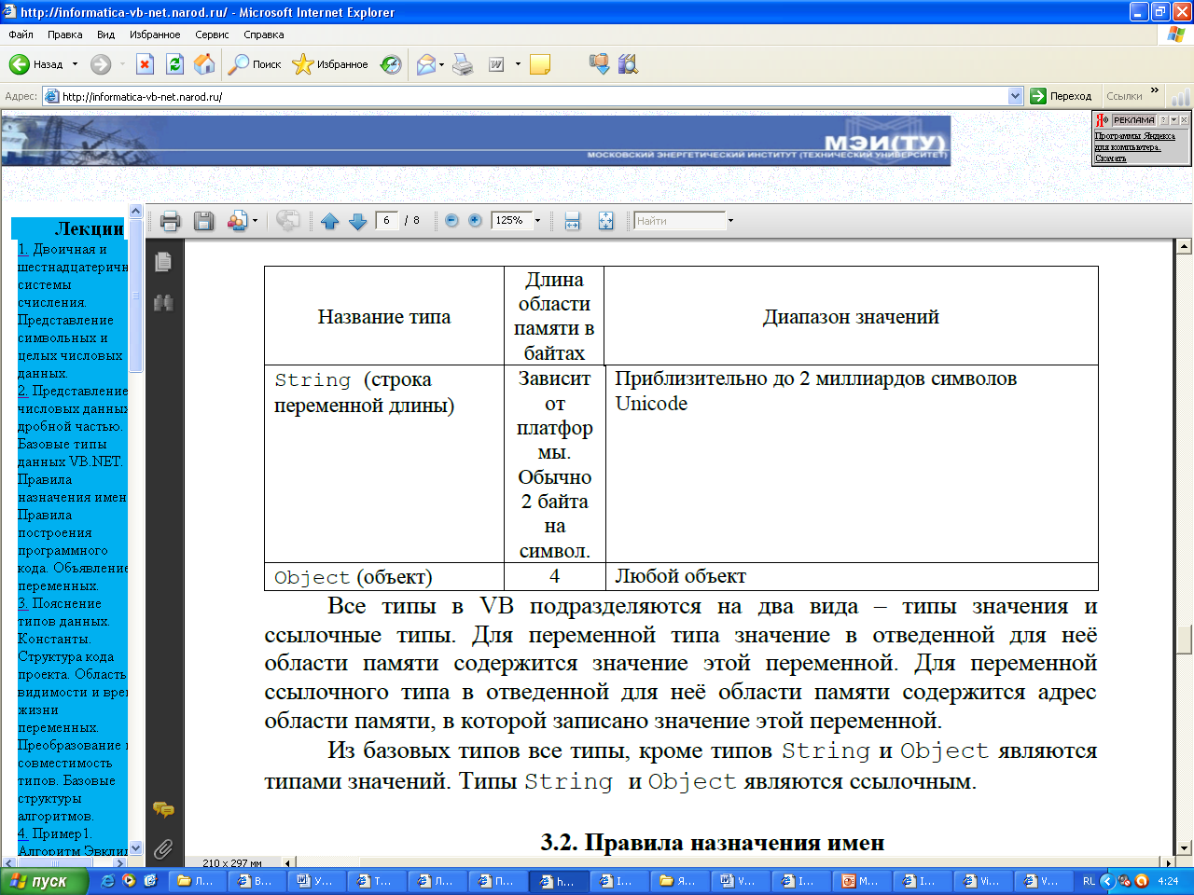Expand the address bar dropdown
This screenshot has width=1194, height=895.
(1015, 96)
